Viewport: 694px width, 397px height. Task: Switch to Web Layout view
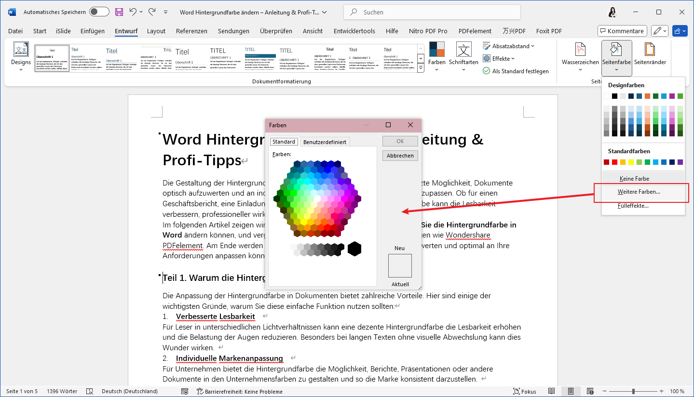pyautogui.click(x=590, y=391)
